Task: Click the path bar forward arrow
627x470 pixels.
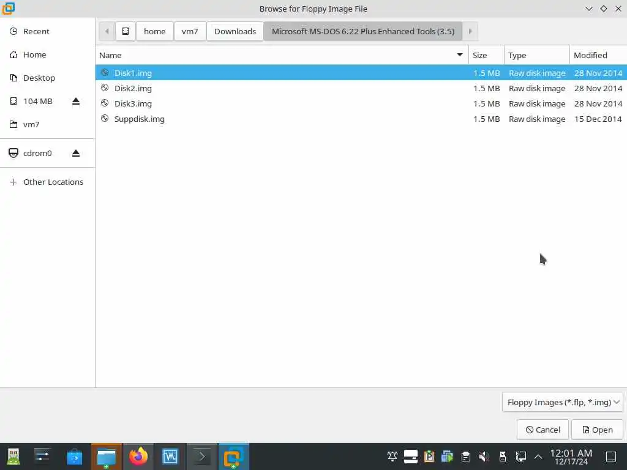Action: tap(470, 31)
